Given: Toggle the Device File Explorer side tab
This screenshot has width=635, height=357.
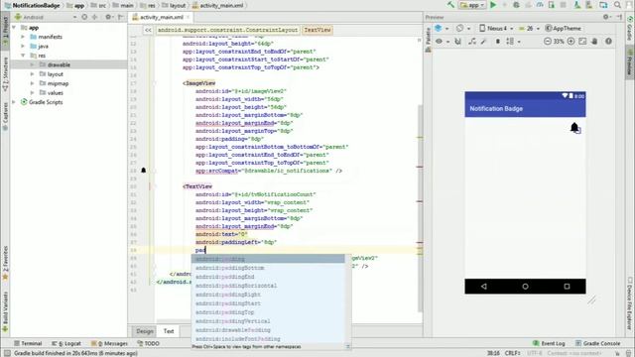Looking at the screenshot, I should 630,303.
